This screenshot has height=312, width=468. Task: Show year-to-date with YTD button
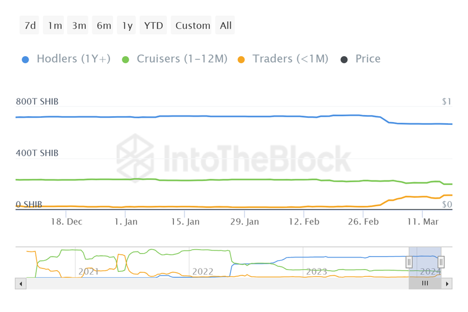tap(154, 25)
